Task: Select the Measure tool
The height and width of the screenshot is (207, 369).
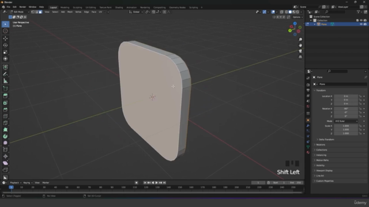Action: coord(5,81)
